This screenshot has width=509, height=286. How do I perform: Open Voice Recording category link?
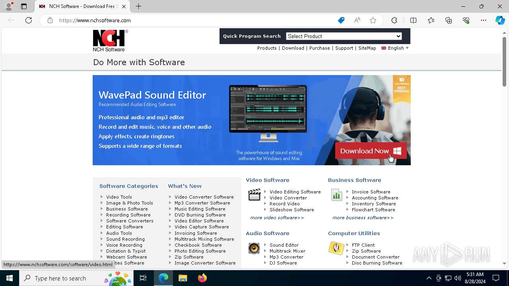[124, 245]
